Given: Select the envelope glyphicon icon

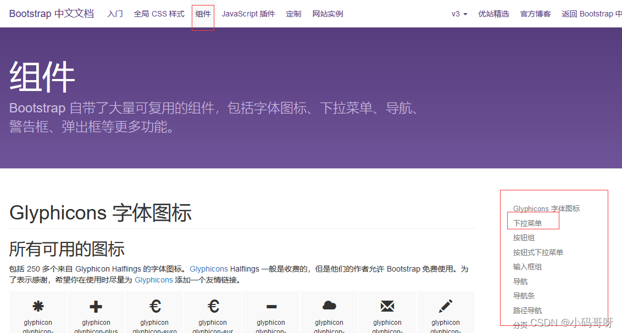Looking at the screenshot, I should (387, 306).
